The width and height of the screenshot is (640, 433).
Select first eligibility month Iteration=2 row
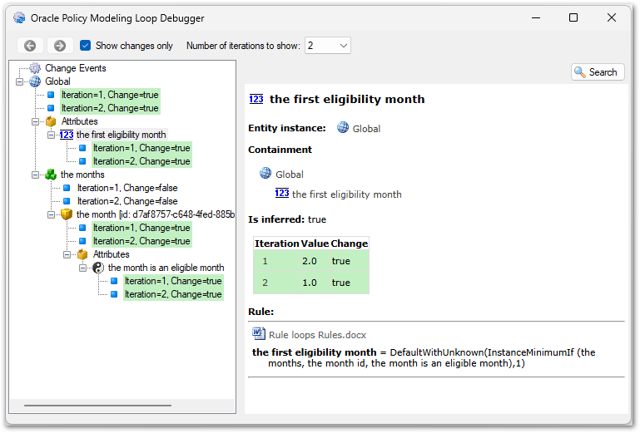(141, 161)
